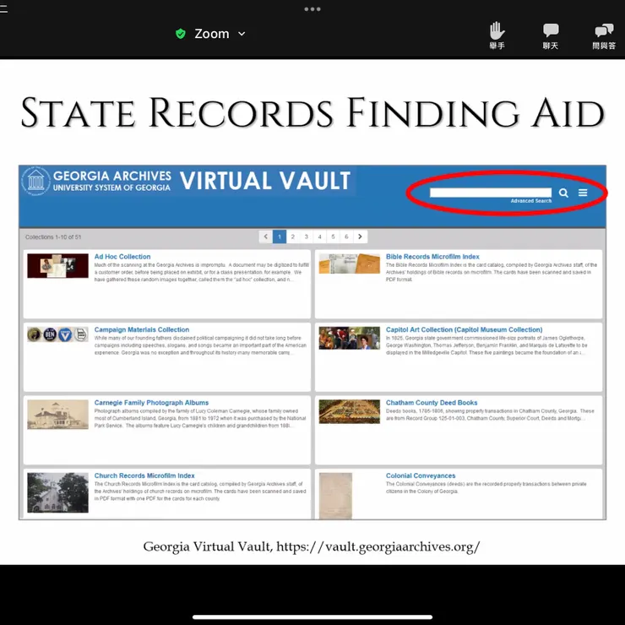
Task: Click the Virtual Vault search magnifier icon
Action: pyautogui.click(x=563, y=193)
